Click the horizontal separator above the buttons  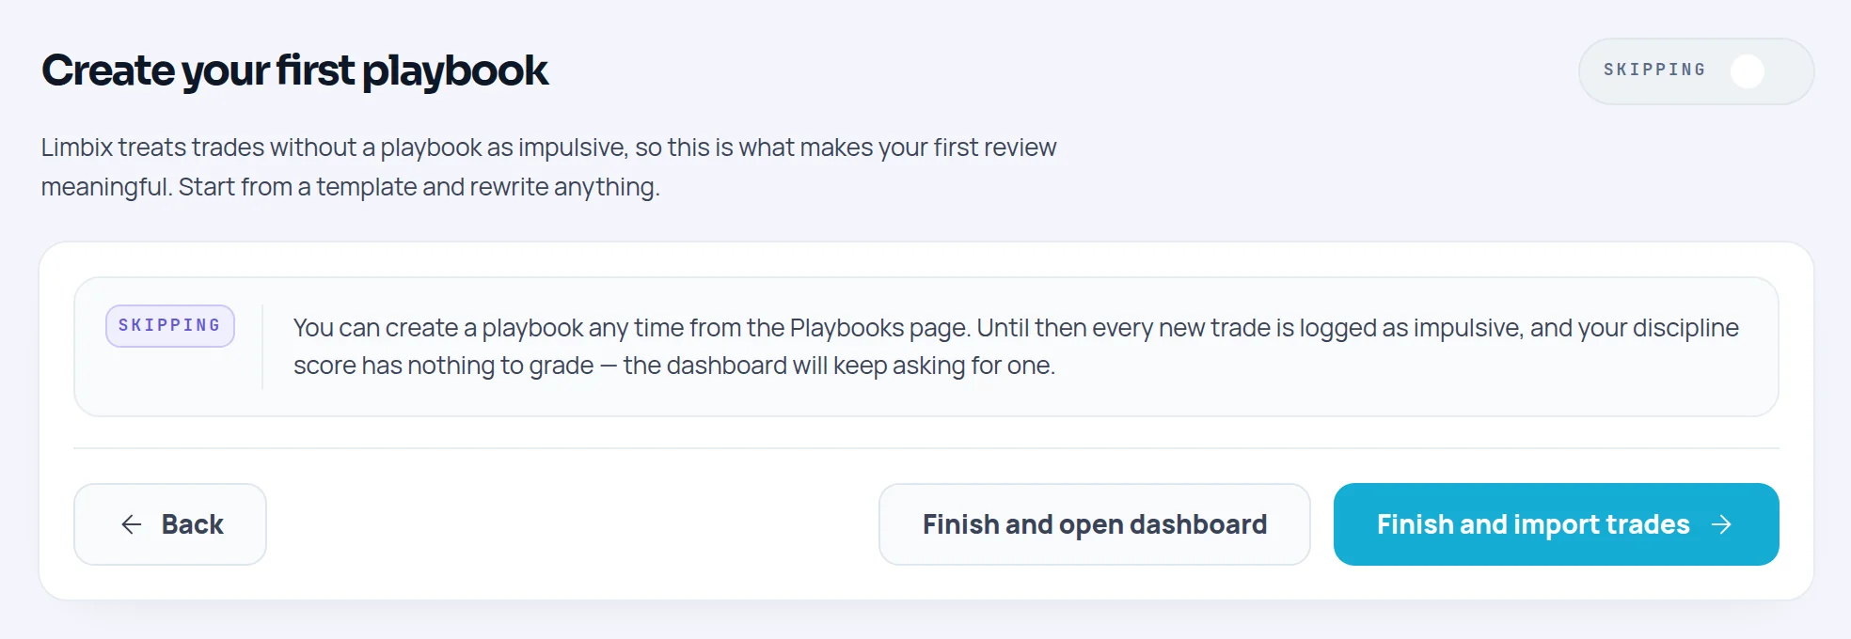pos(926,448)
